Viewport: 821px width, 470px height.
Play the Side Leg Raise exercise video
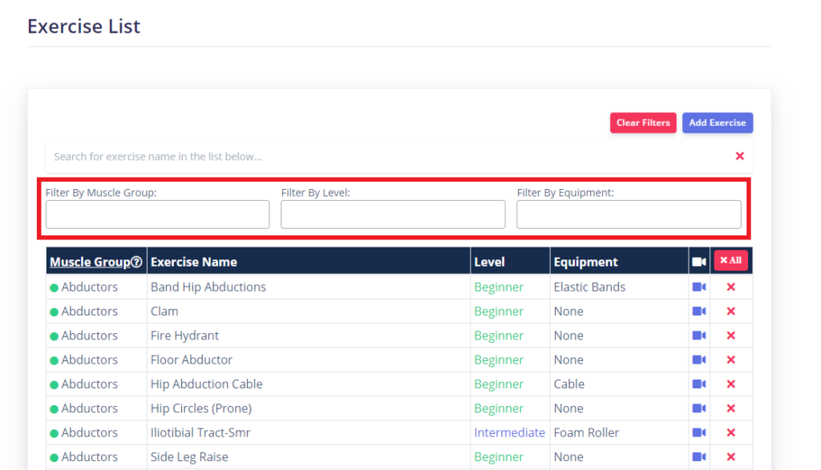coord(698,456)
